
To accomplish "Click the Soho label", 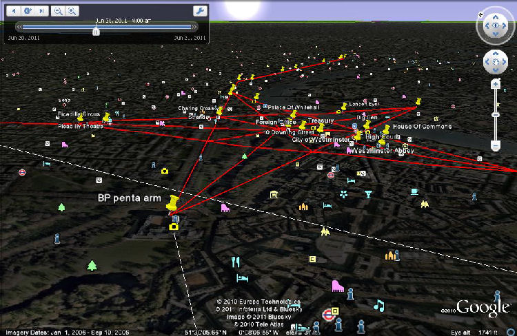I will (x=64, y=100).
